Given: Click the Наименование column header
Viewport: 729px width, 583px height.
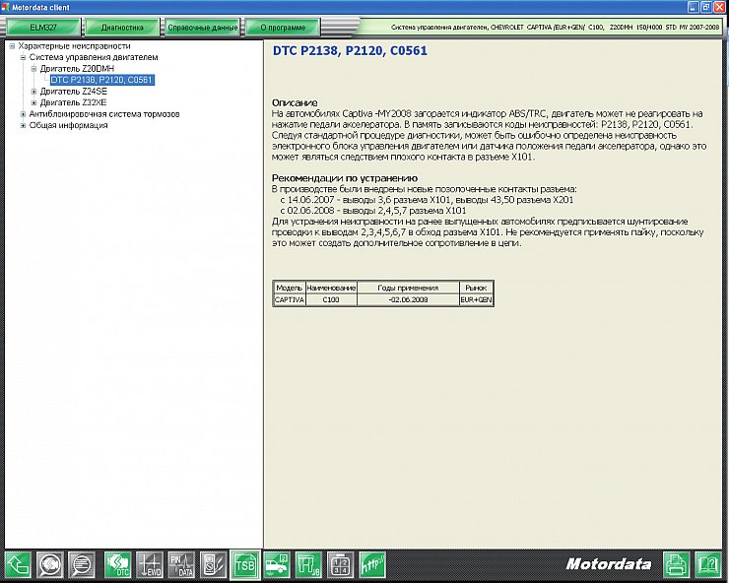Looking at the screenshot, I should pyautogui.click(x=331, y=288).
